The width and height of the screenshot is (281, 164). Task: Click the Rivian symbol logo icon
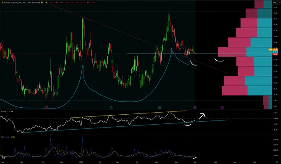point(2,3)
